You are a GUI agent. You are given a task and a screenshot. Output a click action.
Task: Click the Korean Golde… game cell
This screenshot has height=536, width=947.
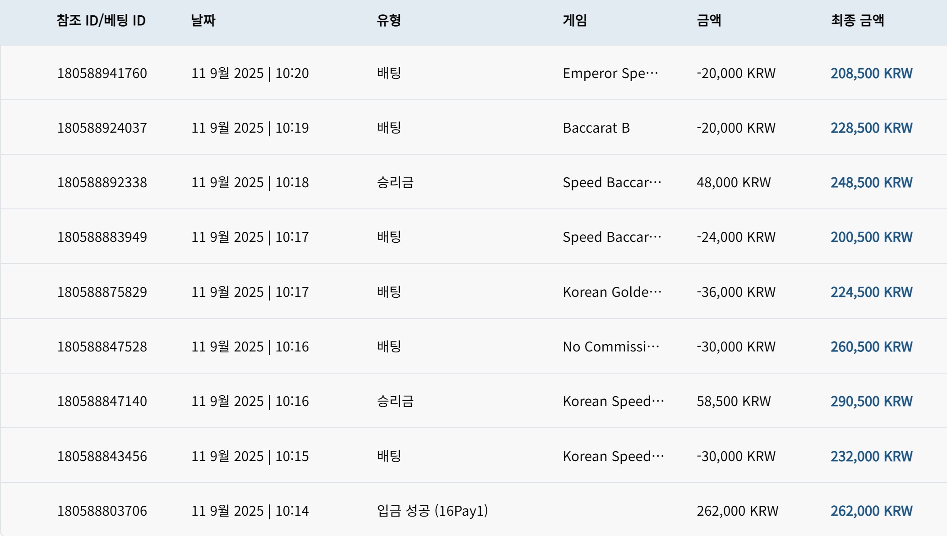tap(612, 292)
